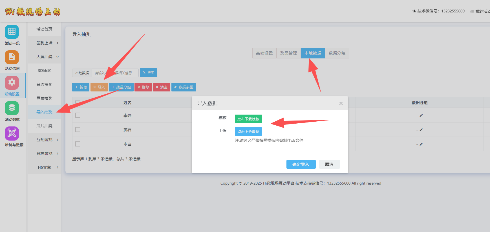Open the 活动一览 grid icon
The height and width of the screenshot is (232, 490).
pyautogui.click(x=12, y=32)
